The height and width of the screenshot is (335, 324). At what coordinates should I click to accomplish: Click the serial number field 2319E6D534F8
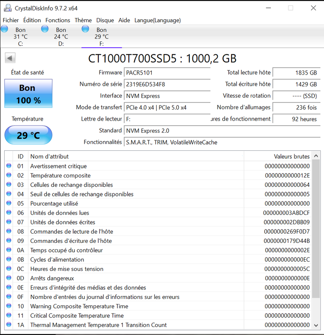click(x=167, y=84)
